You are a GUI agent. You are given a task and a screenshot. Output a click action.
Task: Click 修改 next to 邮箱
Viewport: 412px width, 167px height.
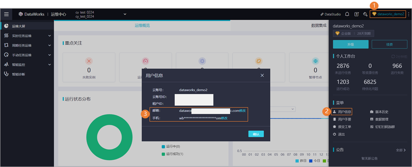[x=242, y=111]
